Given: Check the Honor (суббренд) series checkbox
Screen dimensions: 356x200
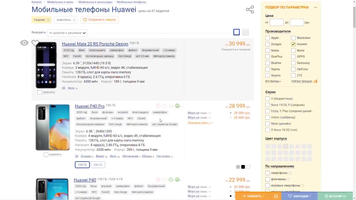Looking at the screenshot, I should click(268, 117).
